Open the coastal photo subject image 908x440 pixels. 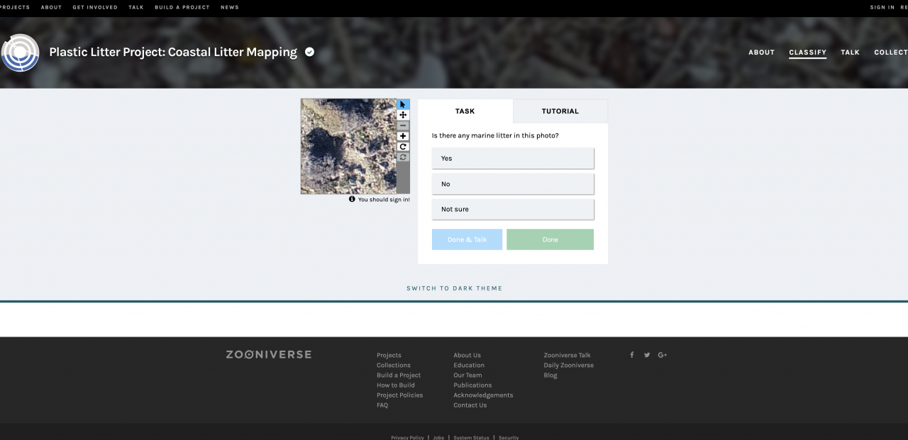click(x=348, y=146)
